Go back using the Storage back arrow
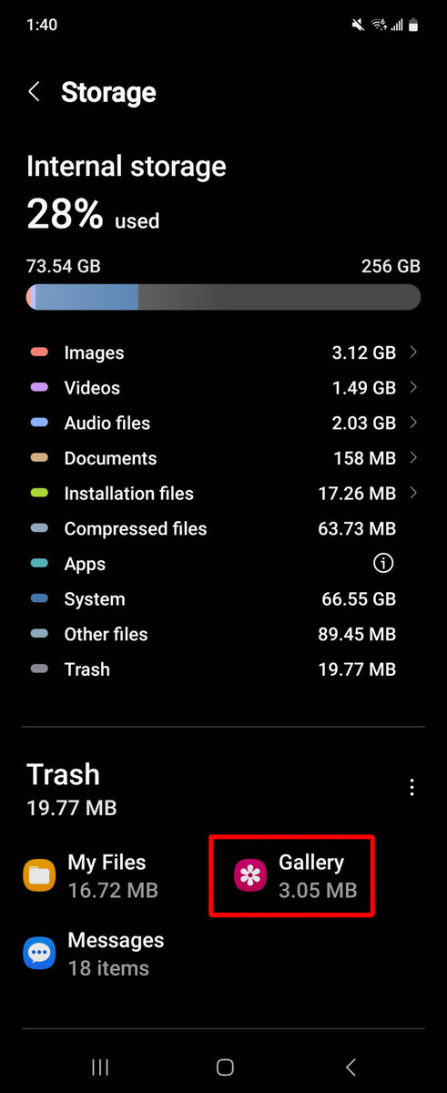The width and height of the screenshot is (447, 1093). pos(35,92)
